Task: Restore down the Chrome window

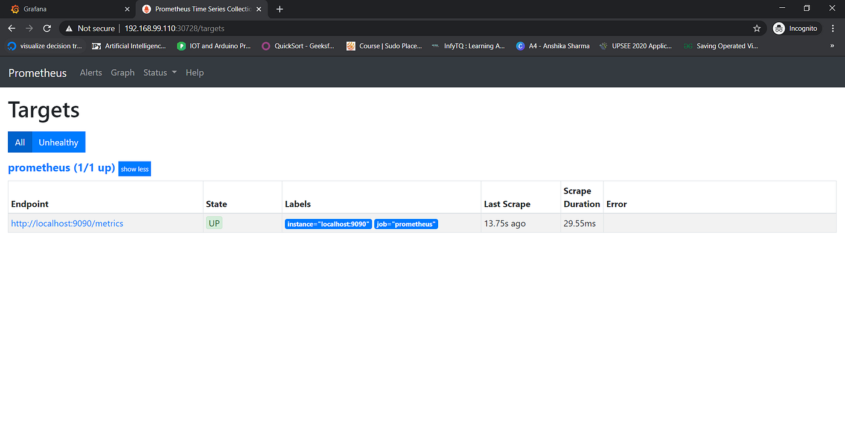Action: tap(807, 8)
